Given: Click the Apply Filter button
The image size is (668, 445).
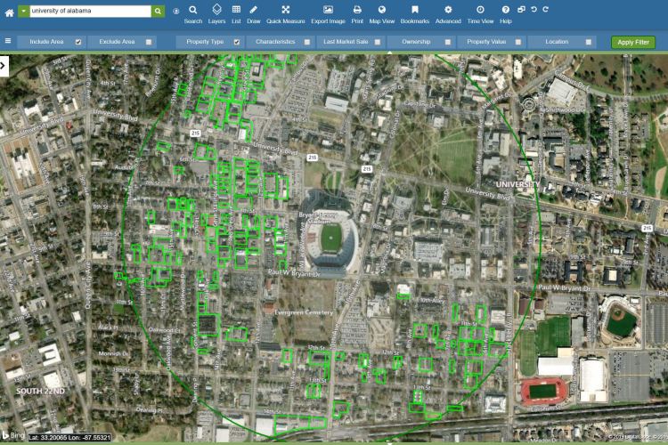Looking at the screenshot, I should pos(633,42).
